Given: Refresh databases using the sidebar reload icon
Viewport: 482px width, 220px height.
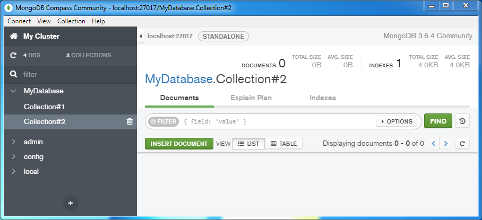Looking at the screenshot, I should tap(13, 56).
